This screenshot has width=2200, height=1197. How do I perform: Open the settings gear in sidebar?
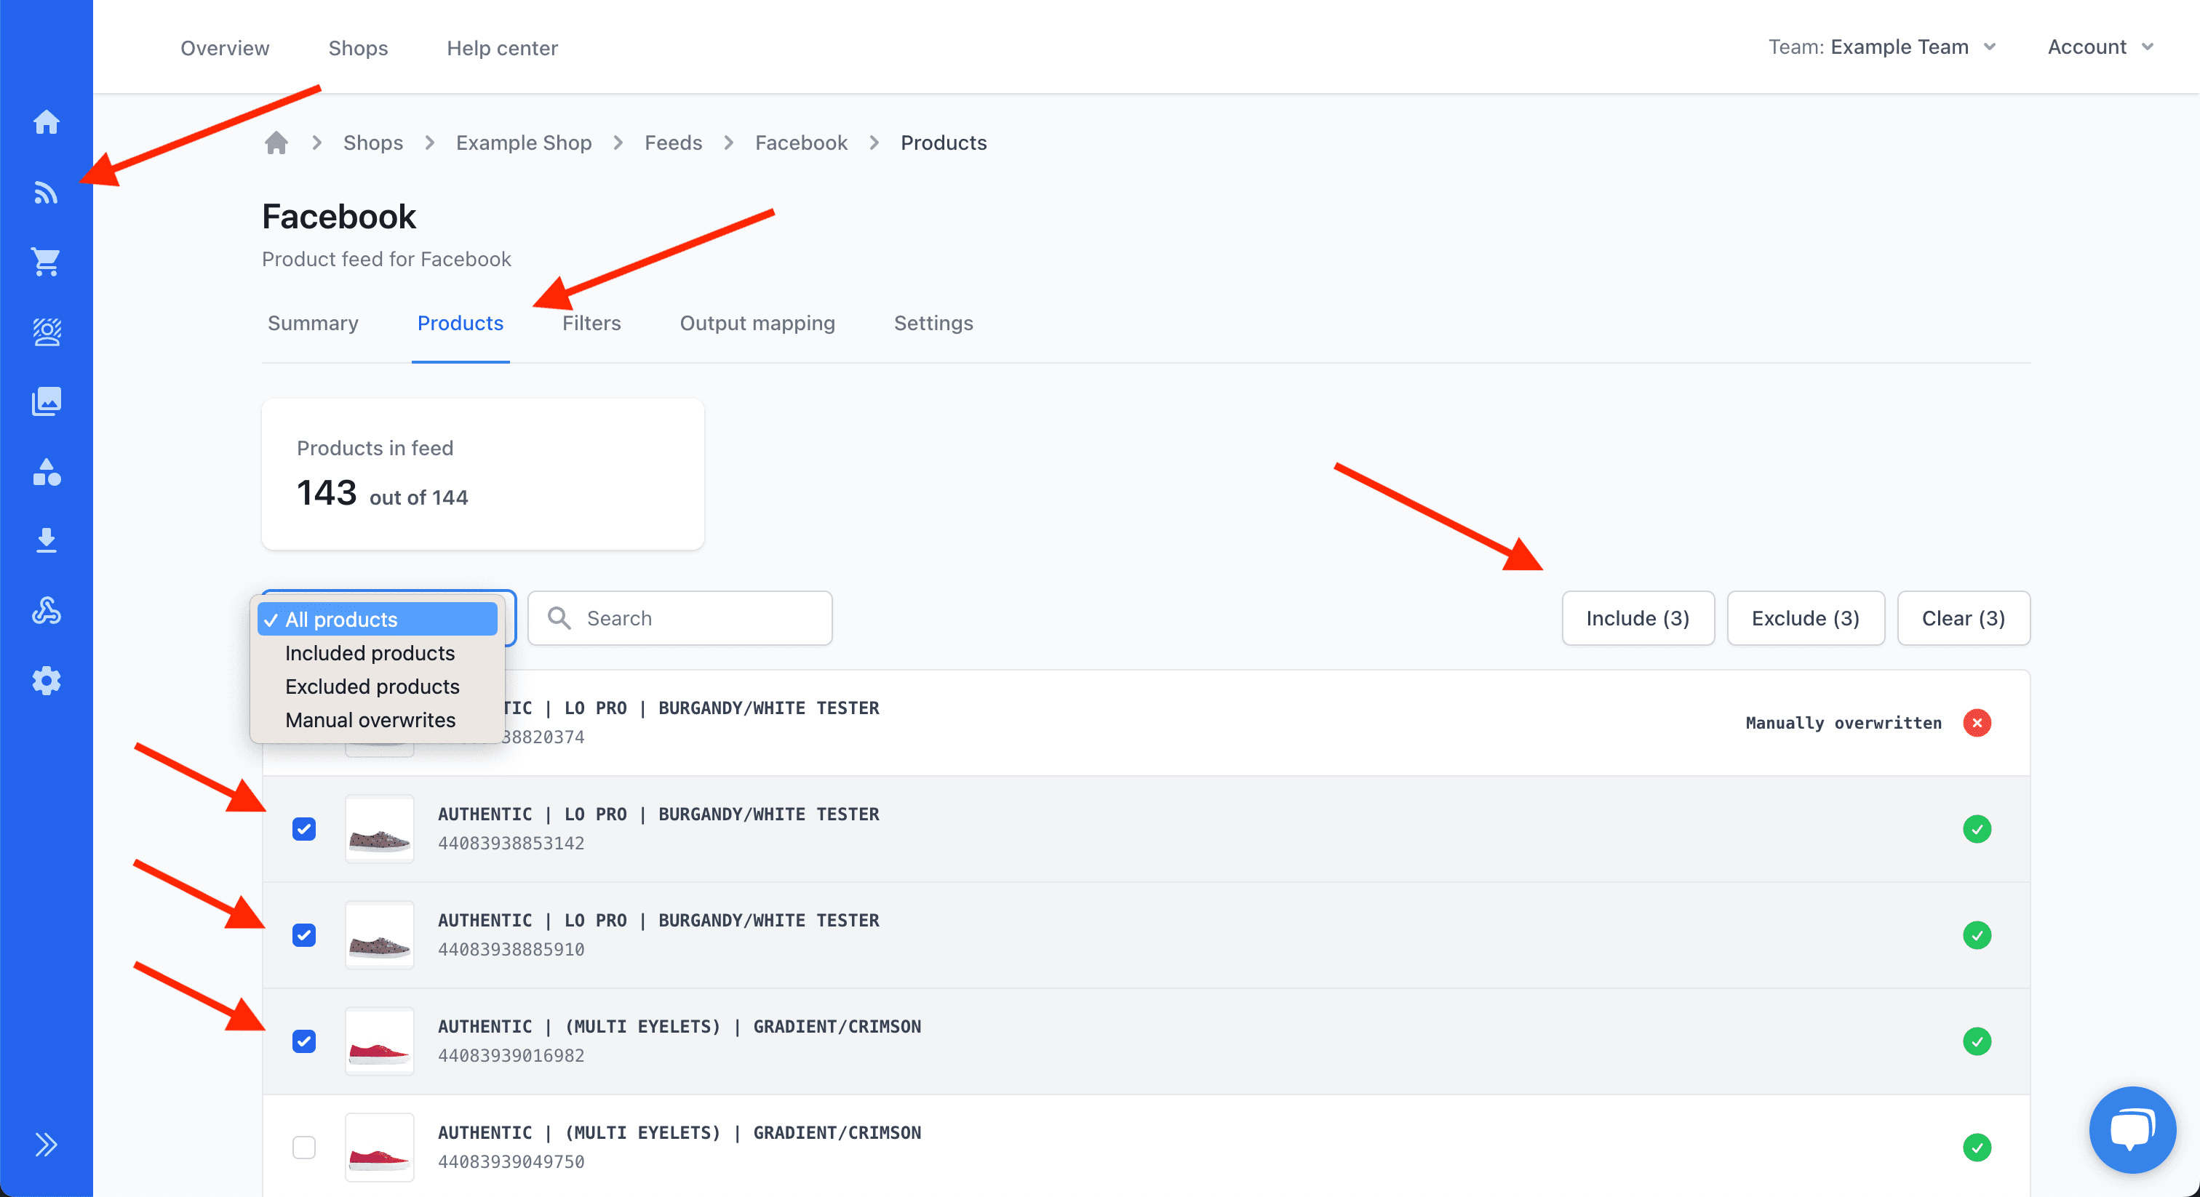[46, 681]
